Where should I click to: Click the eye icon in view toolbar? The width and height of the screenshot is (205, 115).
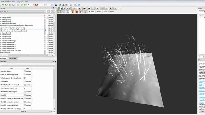85,9
